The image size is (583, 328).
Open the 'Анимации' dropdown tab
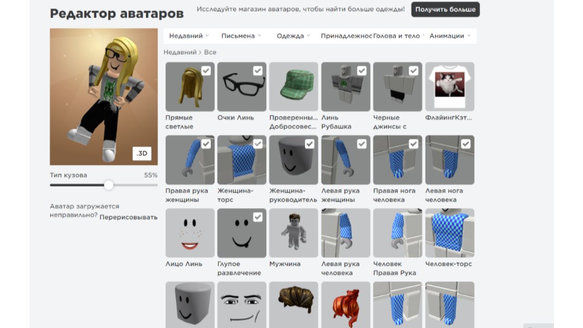coord(450,36)
